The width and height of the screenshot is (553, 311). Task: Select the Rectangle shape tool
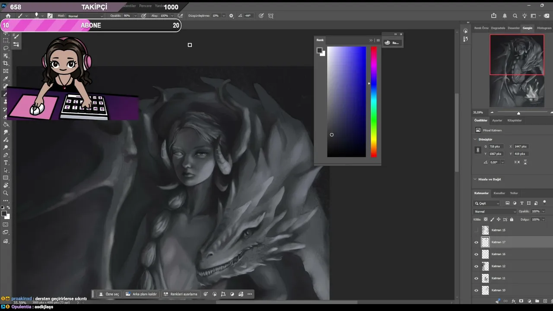(6, 178)
